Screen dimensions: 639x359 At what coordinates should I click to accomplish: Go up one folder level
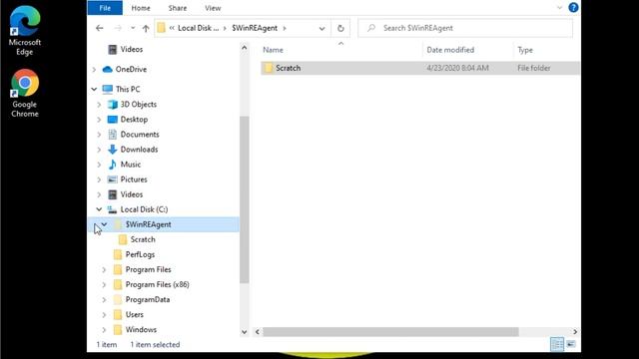(x=146, y=28)
